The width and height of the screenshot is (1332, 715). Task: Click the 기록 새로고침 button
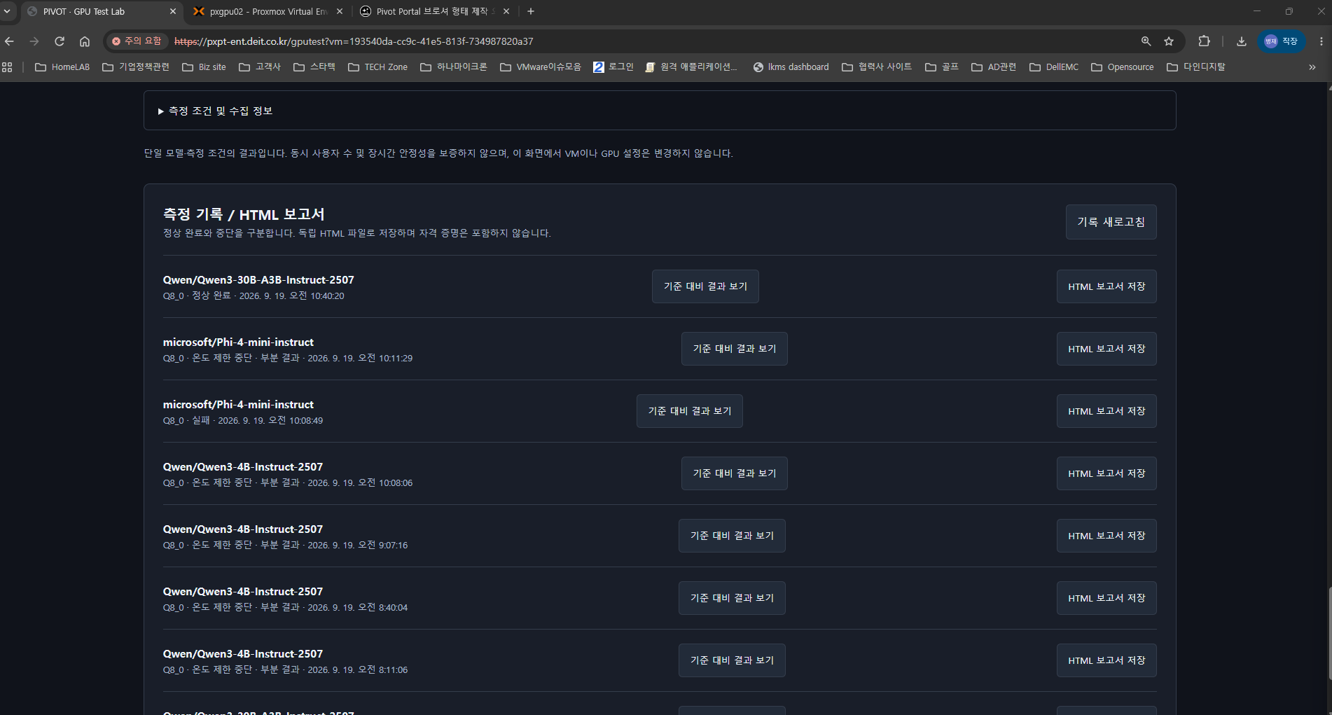pos(1111,222)
